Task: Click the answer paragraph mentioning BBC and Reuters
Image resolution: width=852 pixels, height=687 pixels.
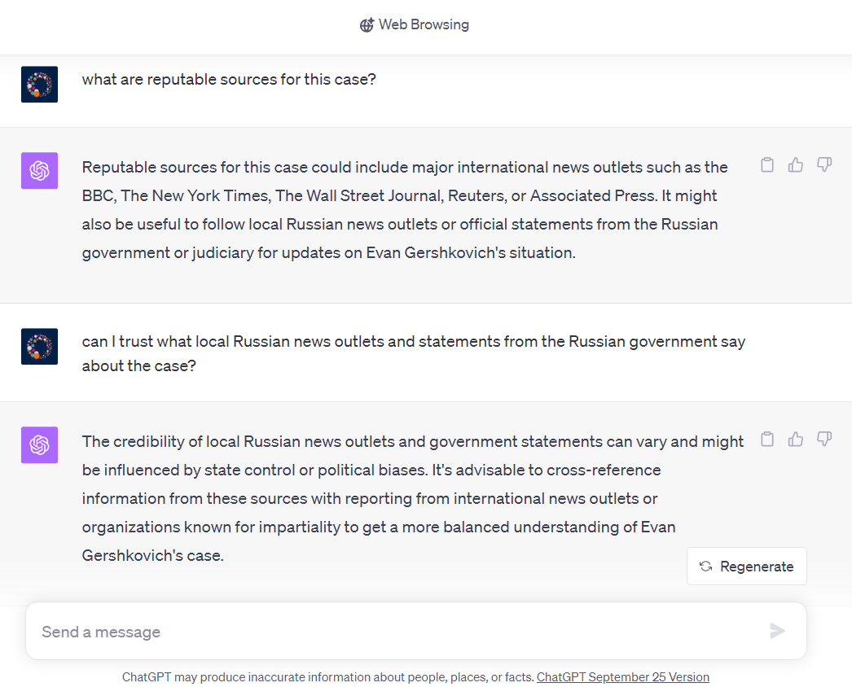Action: coord(405,210)
